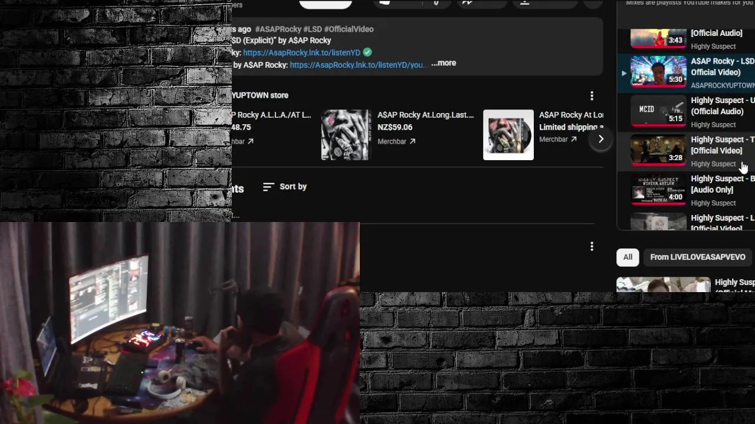Play the 3:28 Official Video playlist thumbnail
This screenshot has width=755, height=424.
coord(658,150)
